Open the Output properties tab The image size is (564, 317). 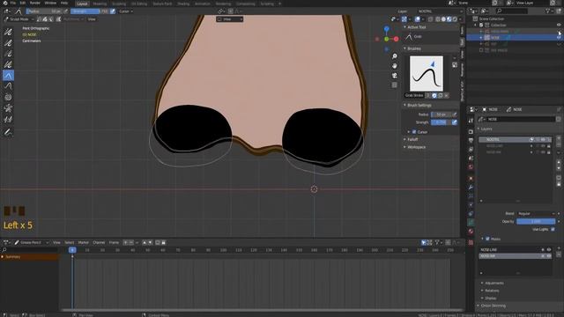471,141
